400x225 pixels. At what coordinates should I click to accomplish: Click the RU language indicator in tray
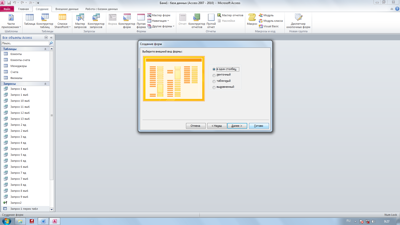point(348,221)
